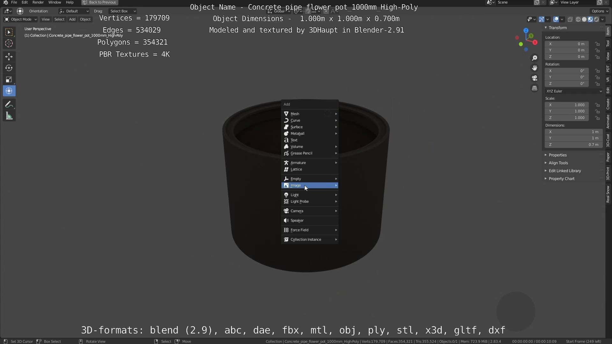Screen dimensions: 612x344
Task: Toggle lock on Rotation Z
Action: coord(597,84)
